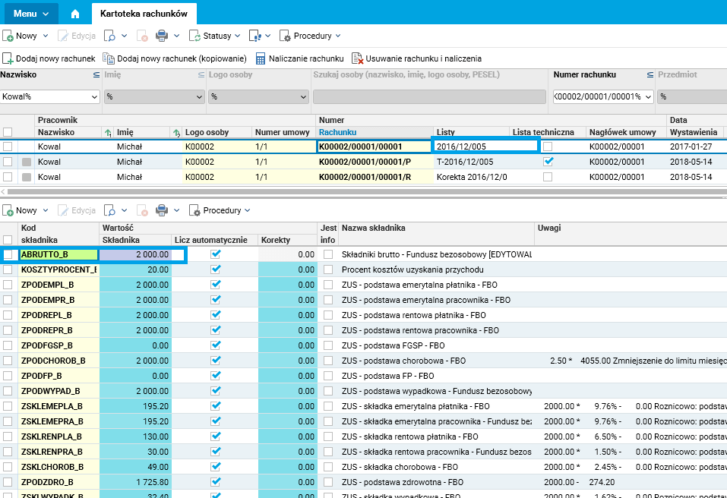Click Usuwanie rachunku i naliczenia icon
727x498 pixels.
(x=357, y=58)
